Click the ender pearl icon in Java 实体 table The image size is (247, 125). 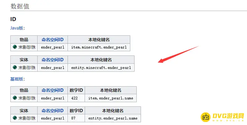pos(15,67)
